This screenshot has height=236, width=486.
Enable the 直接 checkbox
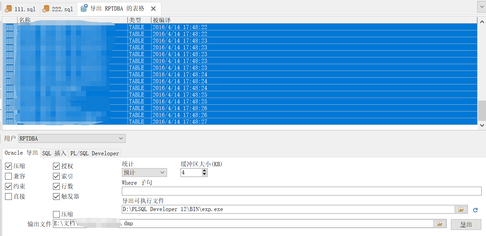point(8,196)
